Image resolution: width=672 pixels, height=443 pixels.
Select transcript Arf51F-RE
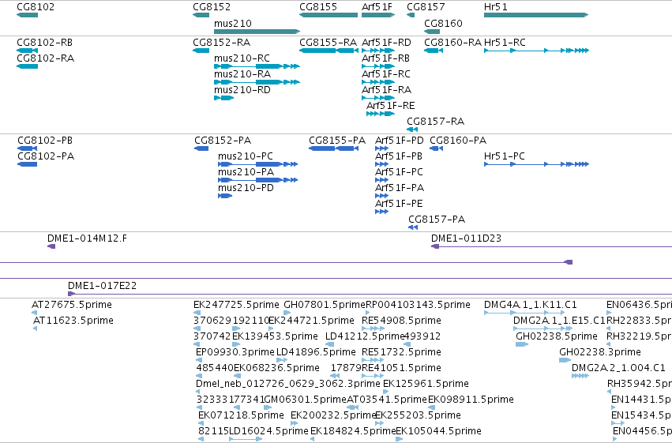(x=381, y=114)
